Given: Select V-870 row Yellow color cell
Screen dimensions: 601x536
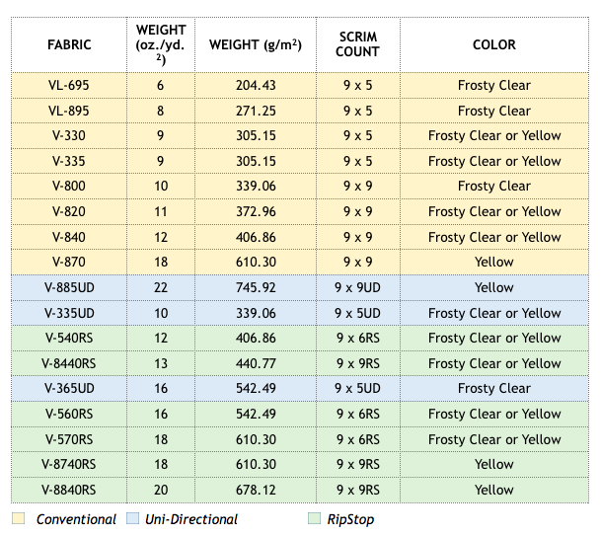Looking at the screenshot, I should [494, 263].
